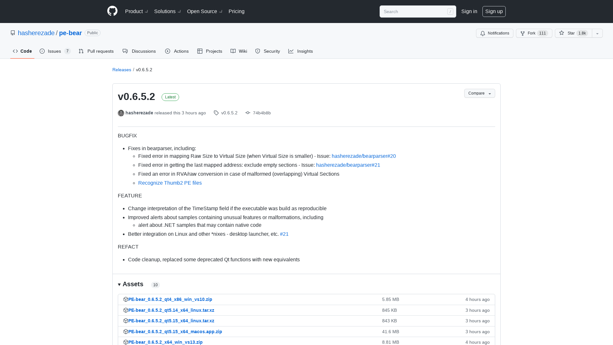Click the fork icon in Fork button

coord(523,33)
